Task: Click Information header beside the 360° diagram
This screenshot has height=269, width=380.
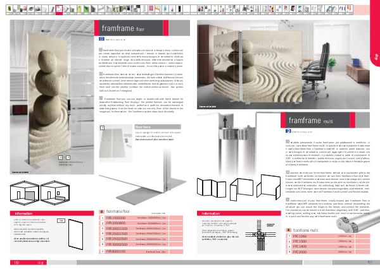Action: pyautogui.click(x=239, y=213)
